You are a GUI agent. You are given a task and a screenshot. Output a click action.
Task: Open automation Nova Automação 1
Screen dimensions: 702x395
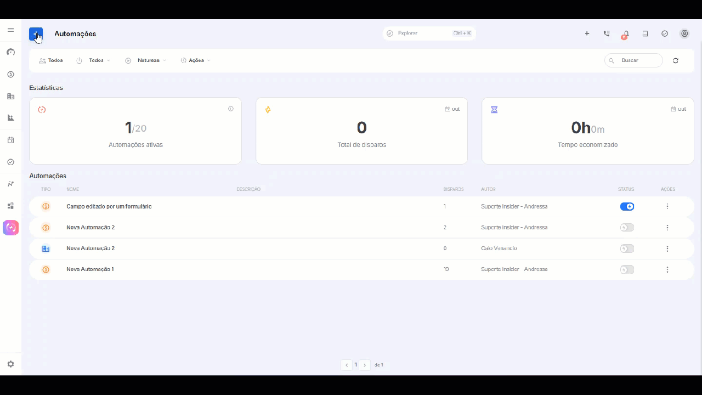coord(90,269)
